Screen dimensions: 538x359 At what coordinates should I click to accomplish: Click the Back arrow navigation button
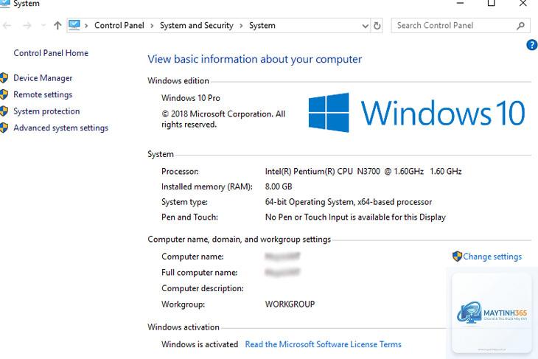(7, 25)
